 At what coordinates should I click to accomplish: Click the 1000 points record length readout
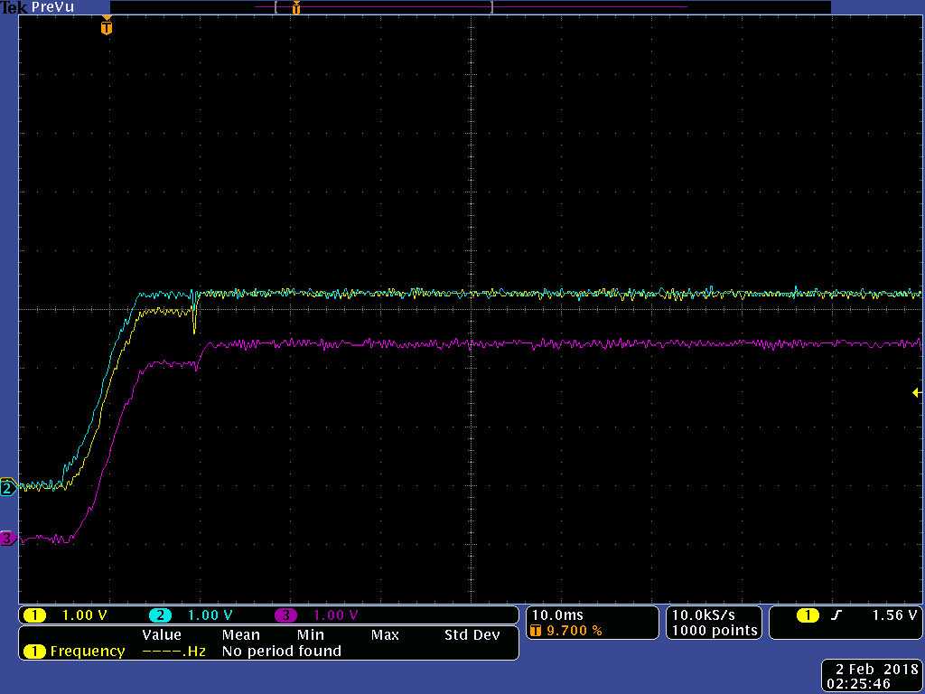click(715, 630)
